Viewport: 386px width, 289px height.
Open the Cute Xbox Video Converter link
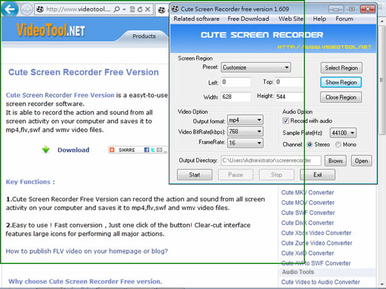point(316,233)
